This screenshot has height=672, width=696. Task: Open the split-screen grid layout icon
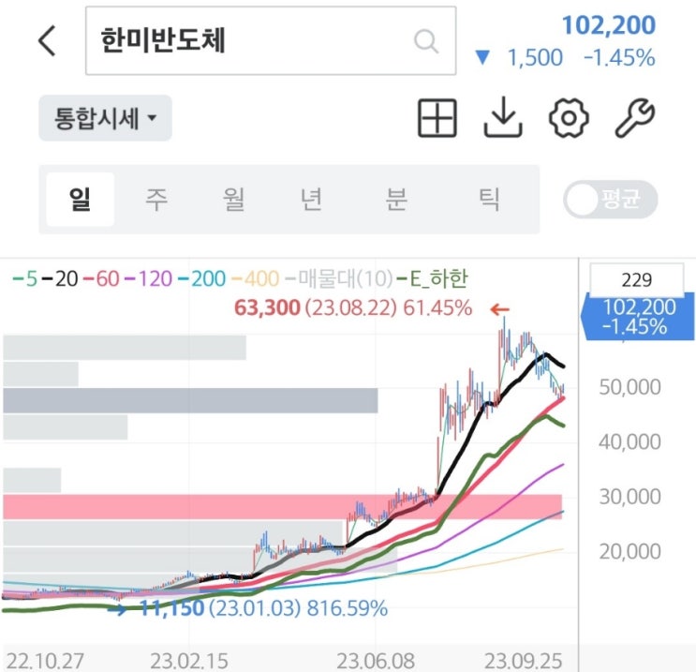coord(437,118)
